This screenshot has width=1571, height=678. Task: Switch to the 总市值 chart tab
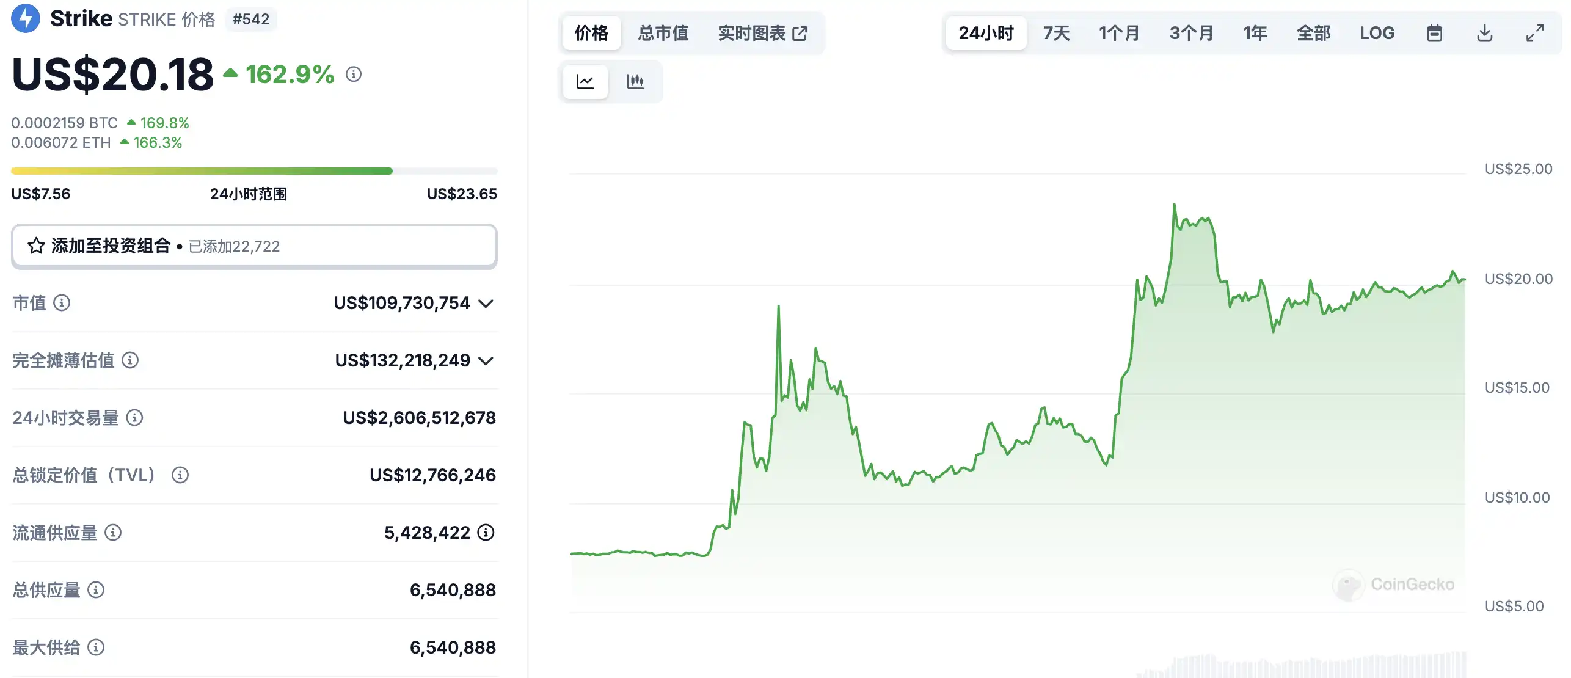point(663,33)
